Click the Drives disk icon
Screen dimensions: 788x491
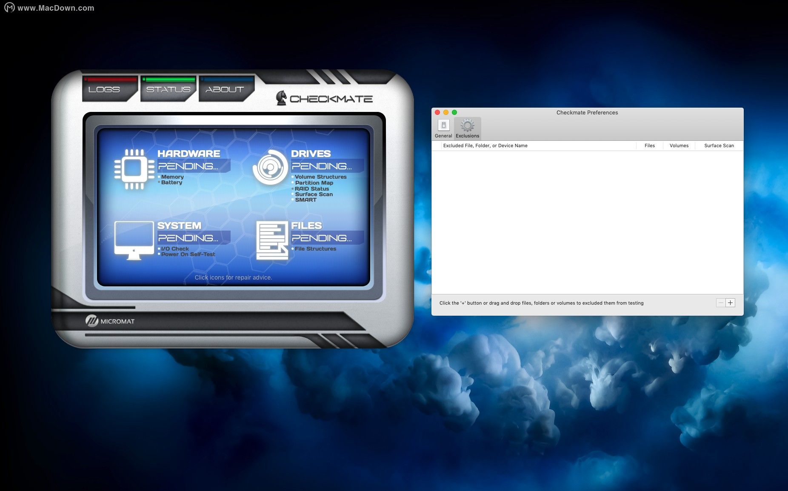tap(270, 168)
